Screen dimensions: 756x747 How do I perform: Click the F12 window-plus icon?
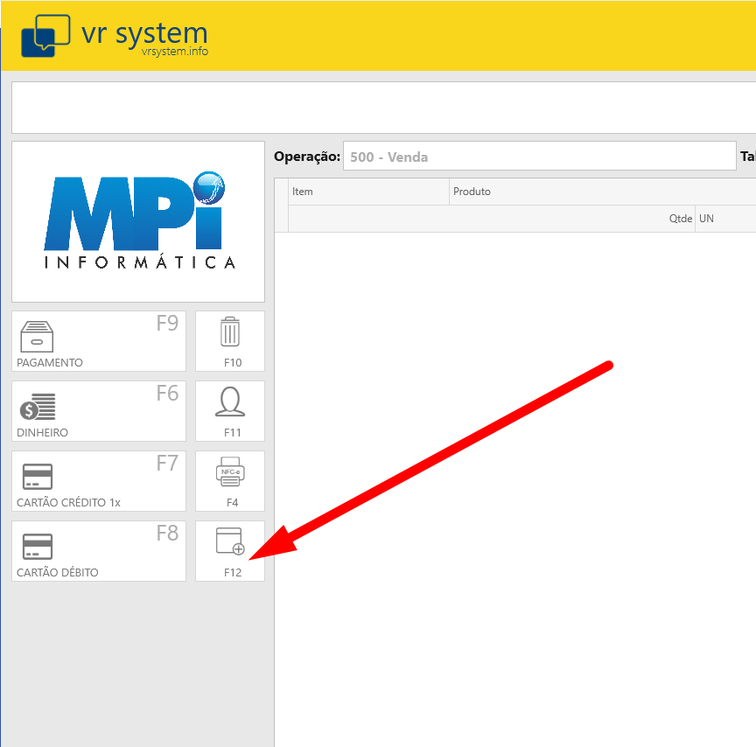[x=230, y=542]
